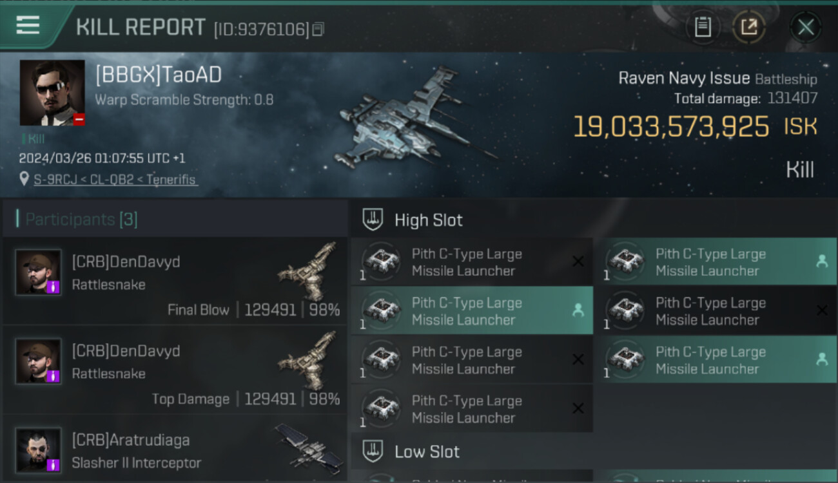The image size is (838, 483).
Task: Close the kill report window
Action: 806,27
